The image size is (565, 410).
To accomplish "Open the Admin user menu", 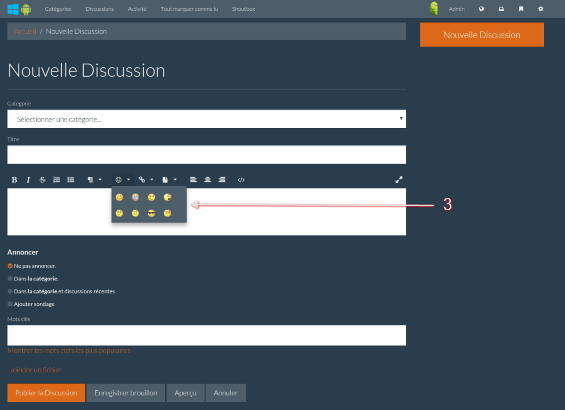I will click(457, 9).
